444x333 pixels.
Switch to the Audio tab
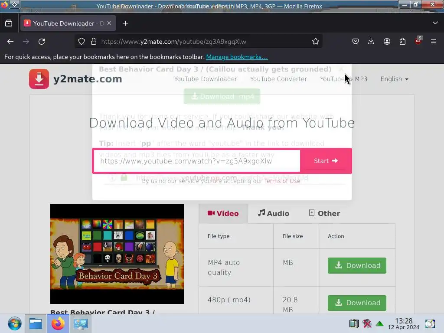click(x=274, y=213)
